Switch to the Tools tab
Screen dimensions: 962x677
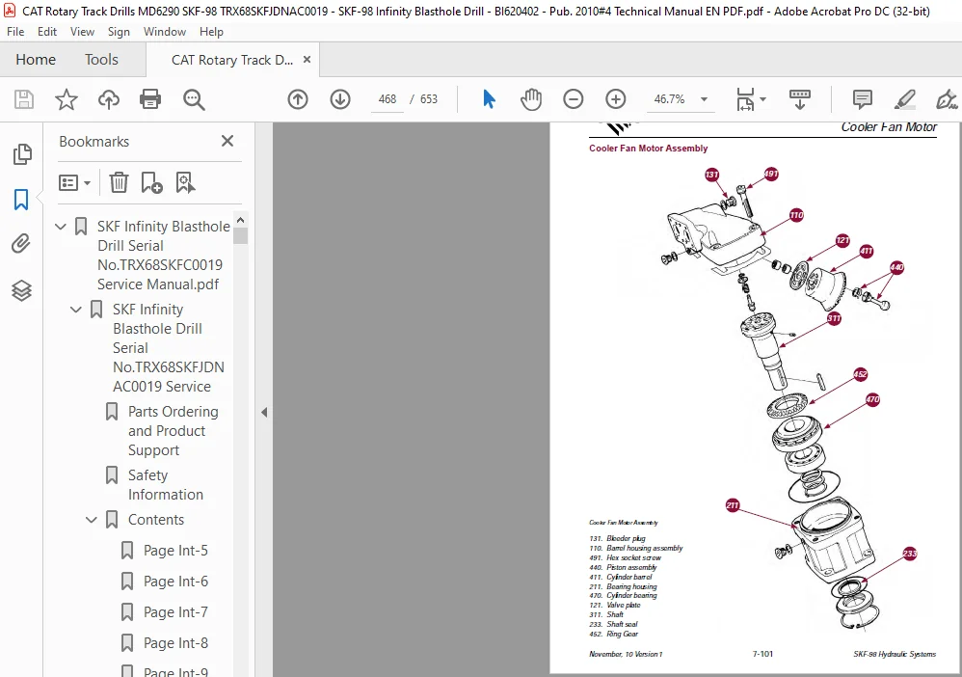(x=101, y=60)
